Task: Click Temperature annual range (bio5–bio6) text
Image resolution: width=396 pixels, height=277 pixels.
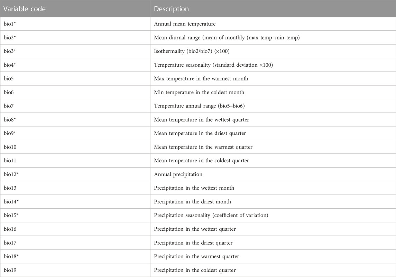Action: click(199, 106)
